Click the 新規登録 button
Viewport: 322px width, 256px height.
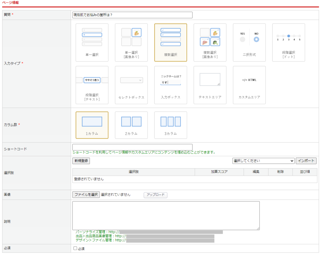point(81,161)
